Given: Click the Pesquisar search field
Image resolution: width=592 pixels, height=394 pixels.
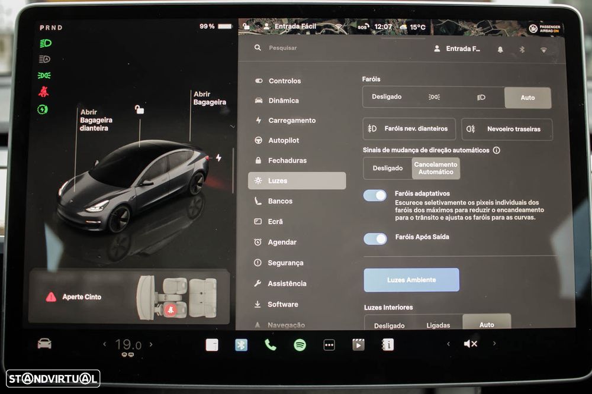Looking at the screenshot, I should click(283, 48).
